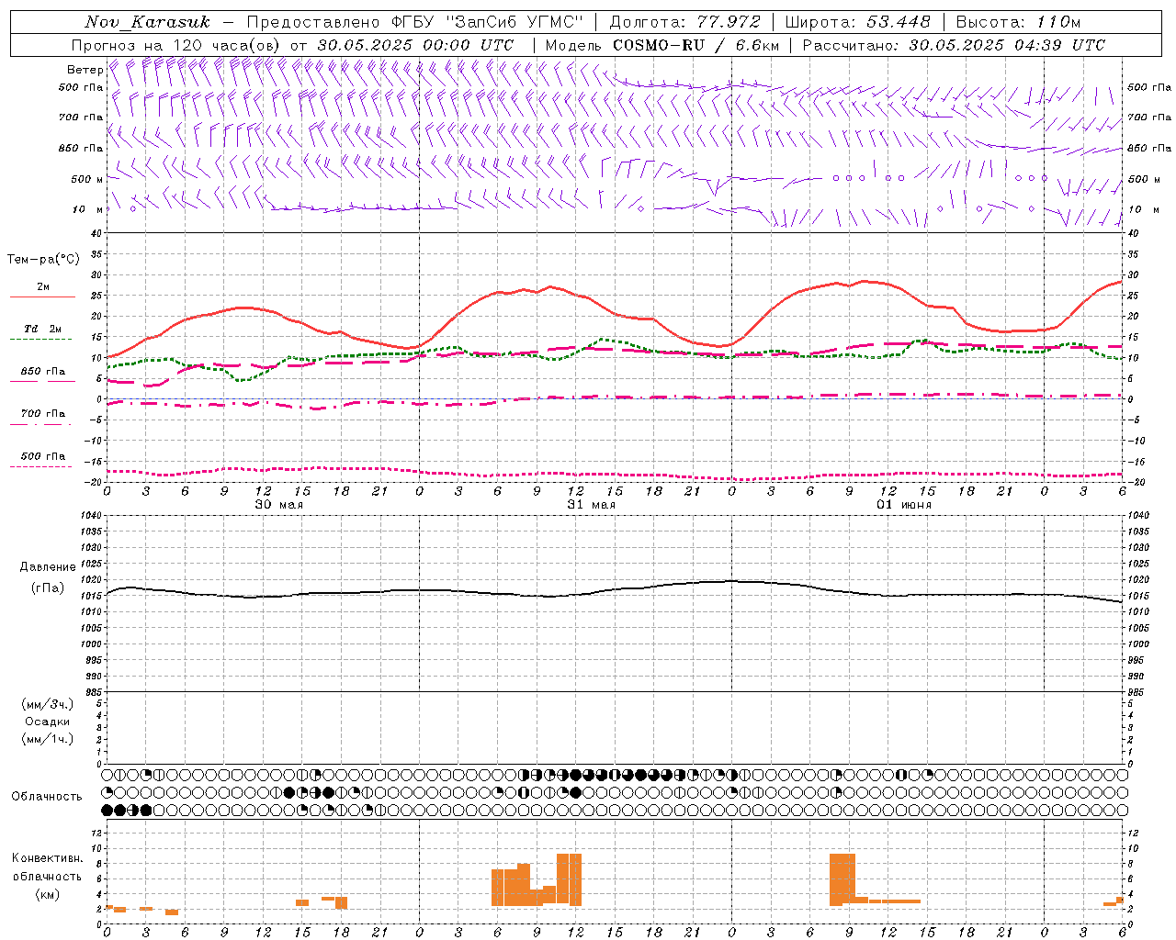
Task: Click the 'Ветер' wind panel label
Action: pyautogui.click(x=85, y=70)
